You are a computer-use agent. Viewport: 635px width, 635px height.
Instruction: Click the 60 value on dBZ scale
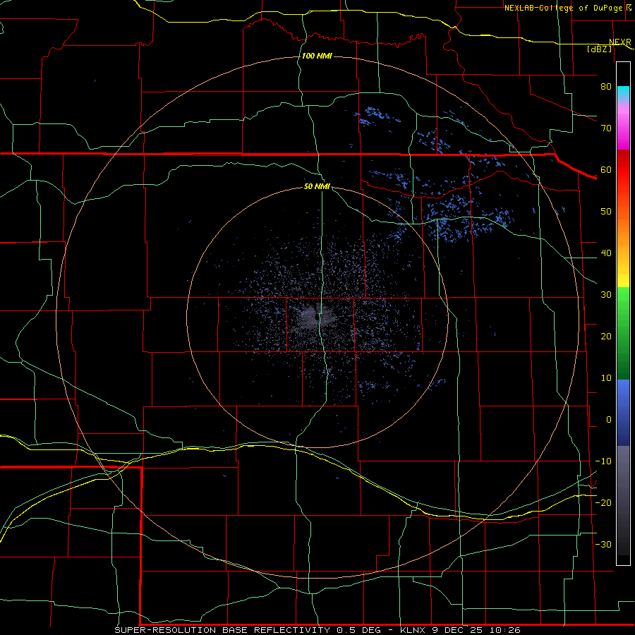[606, 169]
